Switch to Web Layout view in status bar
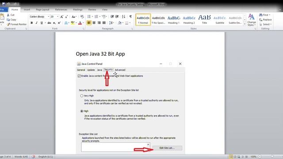 (x=239, y=157)
